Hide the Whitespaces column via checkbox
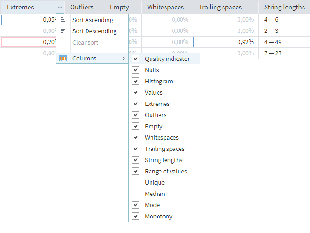The width and height of the screenshot is (310, 233). tap(136, 137)
